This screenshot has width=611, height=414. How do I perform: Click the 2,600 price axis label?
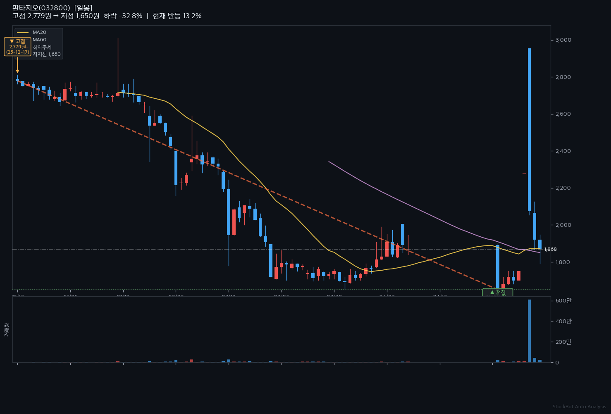pyautogui.click(x=563, y=114)
